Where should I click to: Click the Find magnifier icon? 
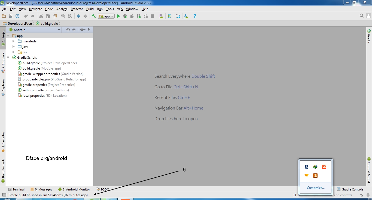(63, 16)
